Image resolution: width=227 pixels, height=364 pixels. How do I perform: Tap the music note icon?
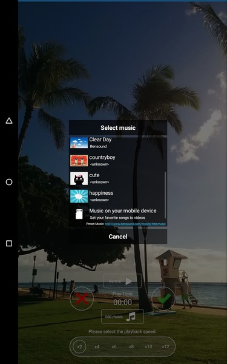pos(131,317)
